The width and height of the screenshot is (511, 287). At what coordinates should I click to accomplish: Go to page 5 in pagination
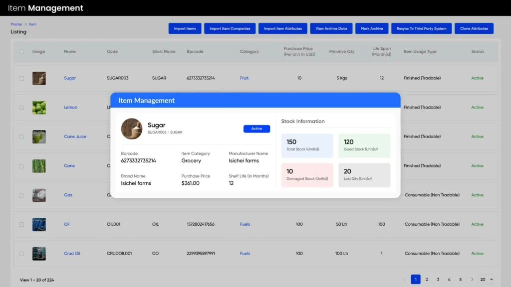[x=461, y=280]
